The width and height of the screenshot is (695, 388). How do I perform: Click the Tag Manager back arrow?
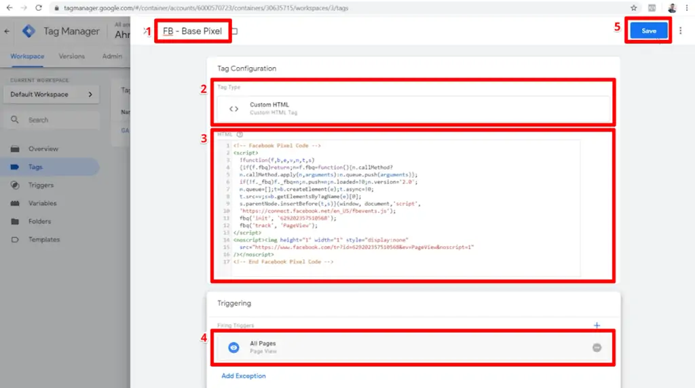click(7, 31)
